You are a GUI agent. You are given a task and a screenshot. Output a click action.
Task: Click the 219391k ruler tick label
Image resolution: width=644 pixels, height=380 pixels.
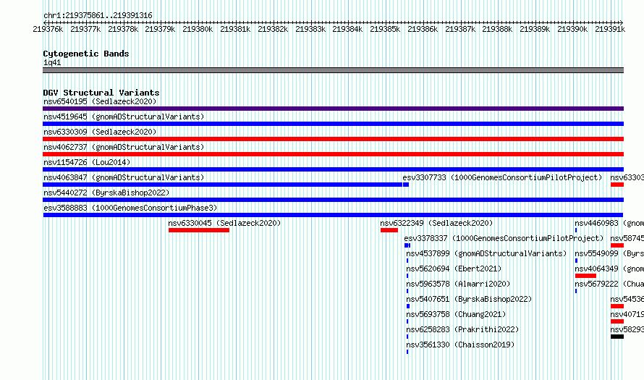point(610,29)
